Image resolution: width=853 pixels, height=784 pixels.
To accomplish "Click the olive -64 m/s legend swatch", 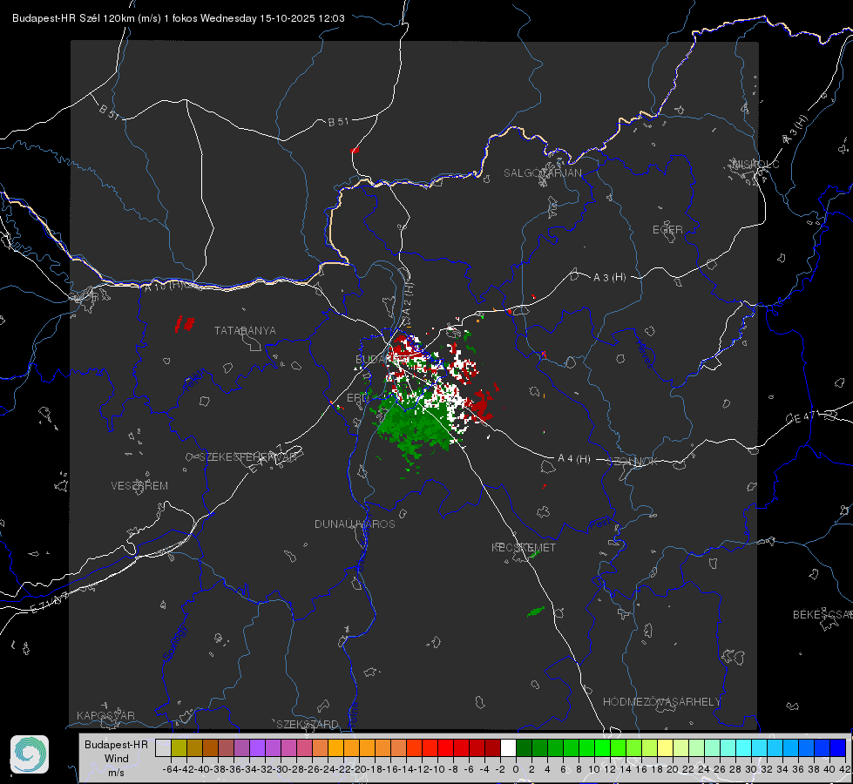I will point(178,747).
